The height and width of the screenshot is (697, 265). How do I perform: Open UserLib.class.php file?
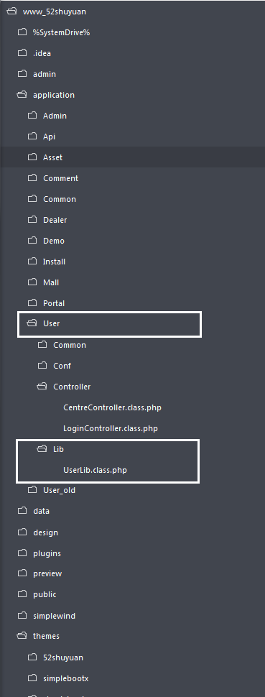point(95,469)
